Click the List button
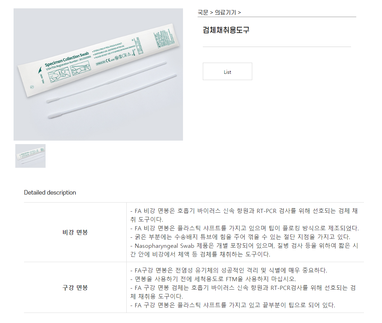 pyautogui.click(x=227, y=71)
